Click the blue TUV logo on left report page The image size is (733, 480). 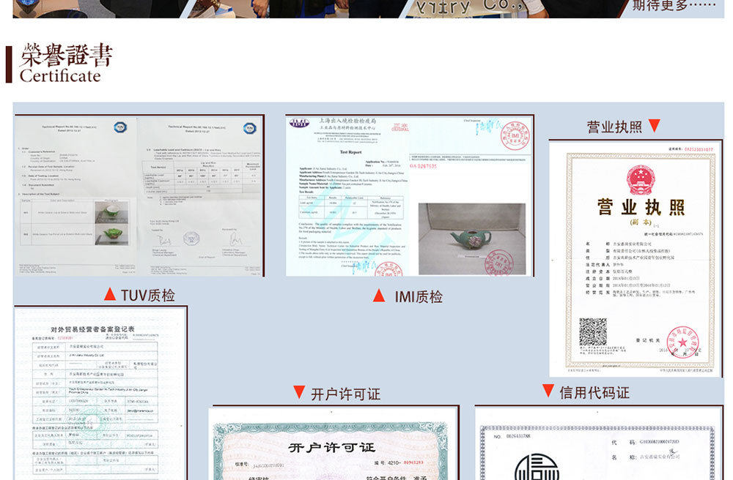click(x=120, y=127)
